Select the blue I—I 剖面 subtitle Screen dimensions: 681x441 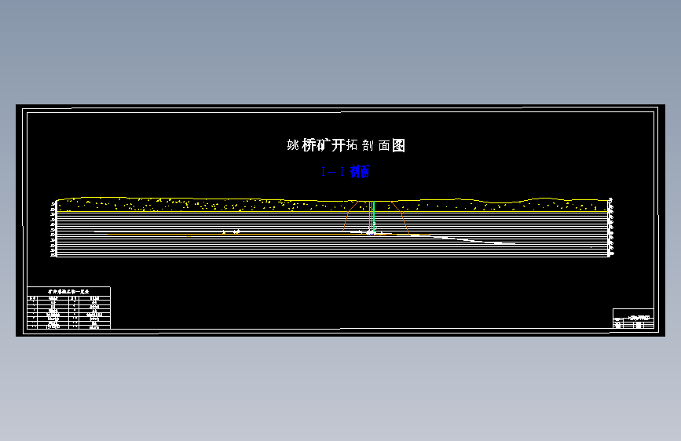[x=346, y=171]
